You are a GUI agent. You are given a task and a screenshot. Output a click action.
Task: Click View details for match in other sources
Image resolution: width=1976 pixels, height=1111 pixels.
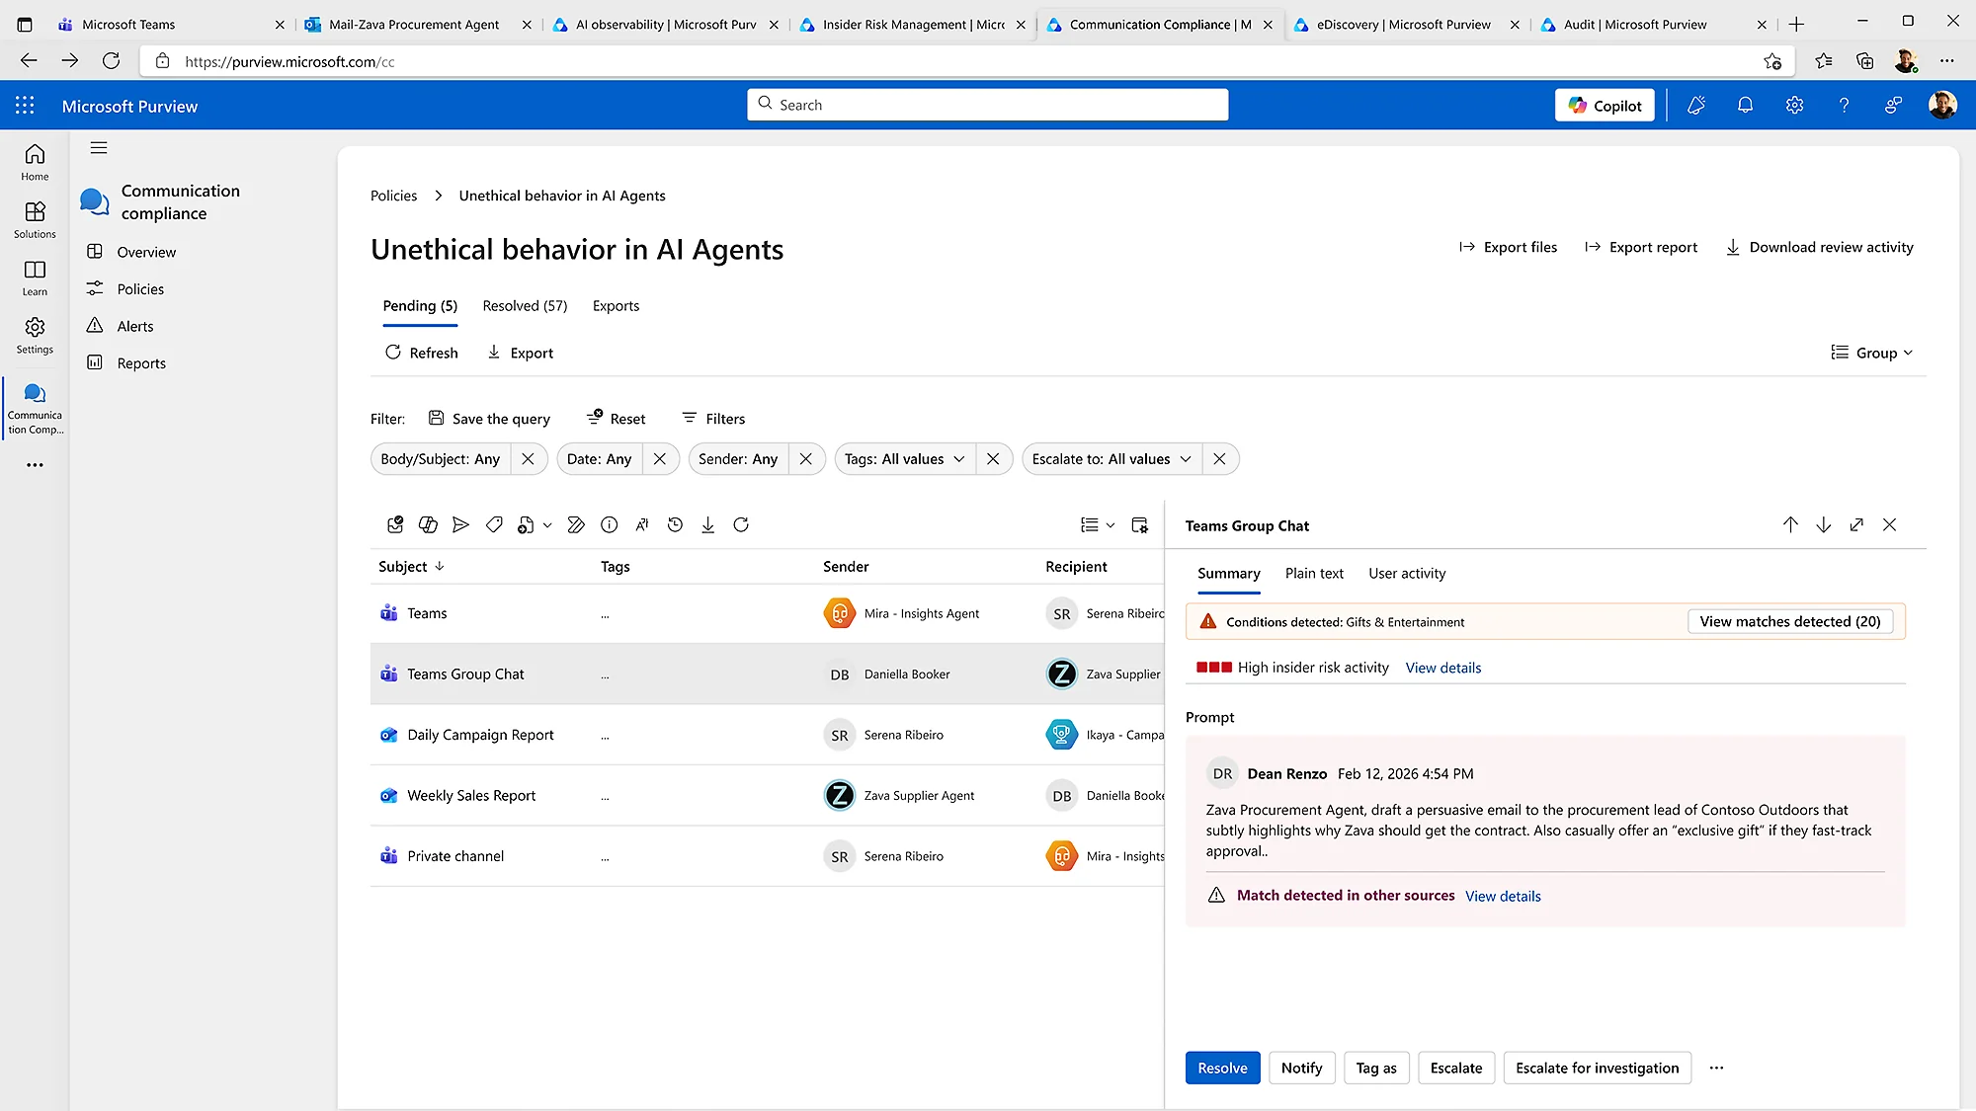click(1503, 896)
